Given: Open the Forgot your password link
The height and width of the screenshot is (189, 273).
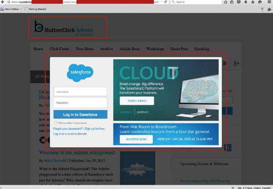Looking at the screenshot, I should (x=68, y=128).
